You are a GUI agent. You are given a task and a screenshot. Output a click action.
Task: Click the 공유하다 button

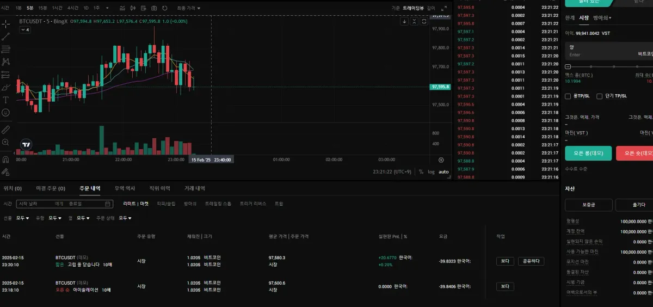531,261
